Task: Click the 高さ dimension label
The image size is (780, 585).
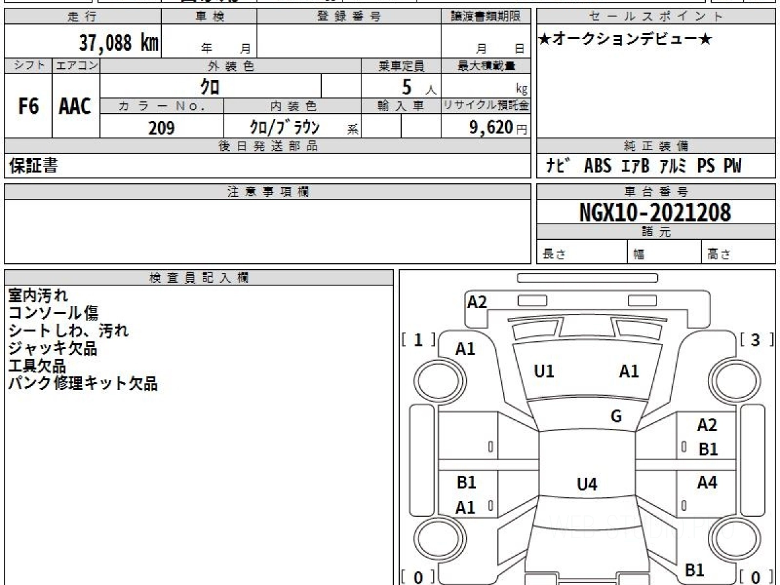Action: tap(719, 255)
